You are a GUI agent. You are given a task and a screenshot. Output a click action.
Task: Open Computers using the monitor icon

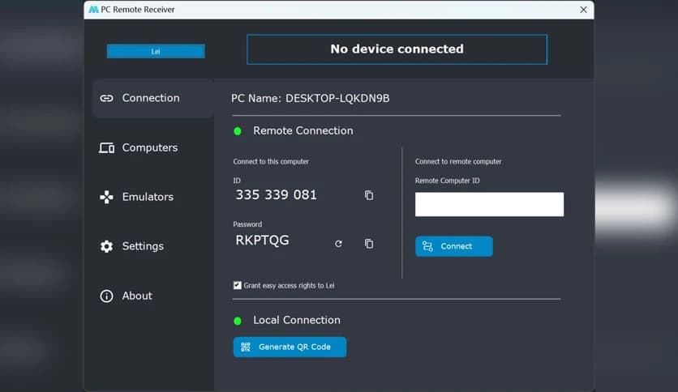pos(106,148)
